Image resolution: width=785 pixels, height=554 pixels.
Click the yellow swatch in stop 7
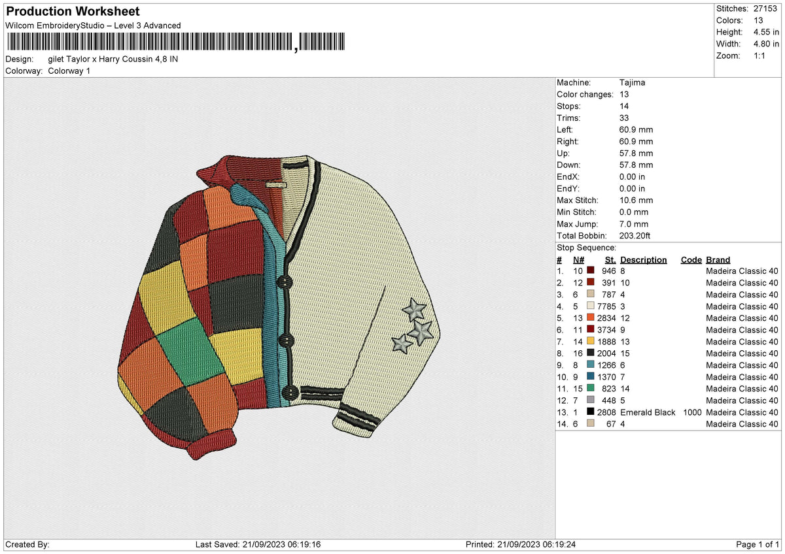click(590, 341)
